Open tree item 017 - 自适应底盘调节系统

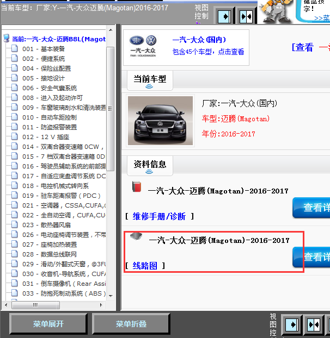[64, 176]
